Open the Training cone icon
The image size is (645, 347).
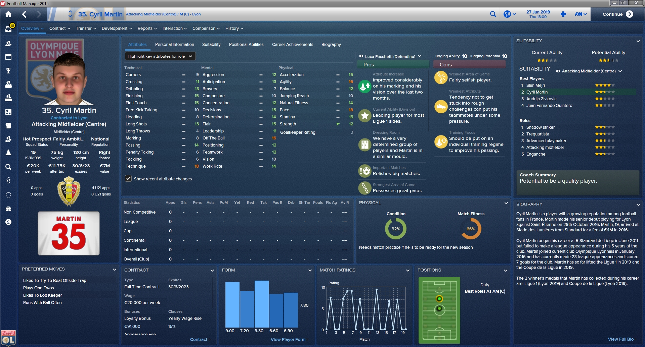coord(8,153)
